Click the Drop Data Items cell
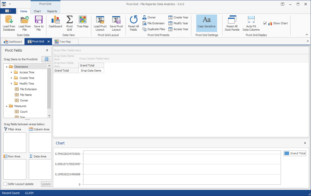The image size is (311, 196). coord(91,71)
